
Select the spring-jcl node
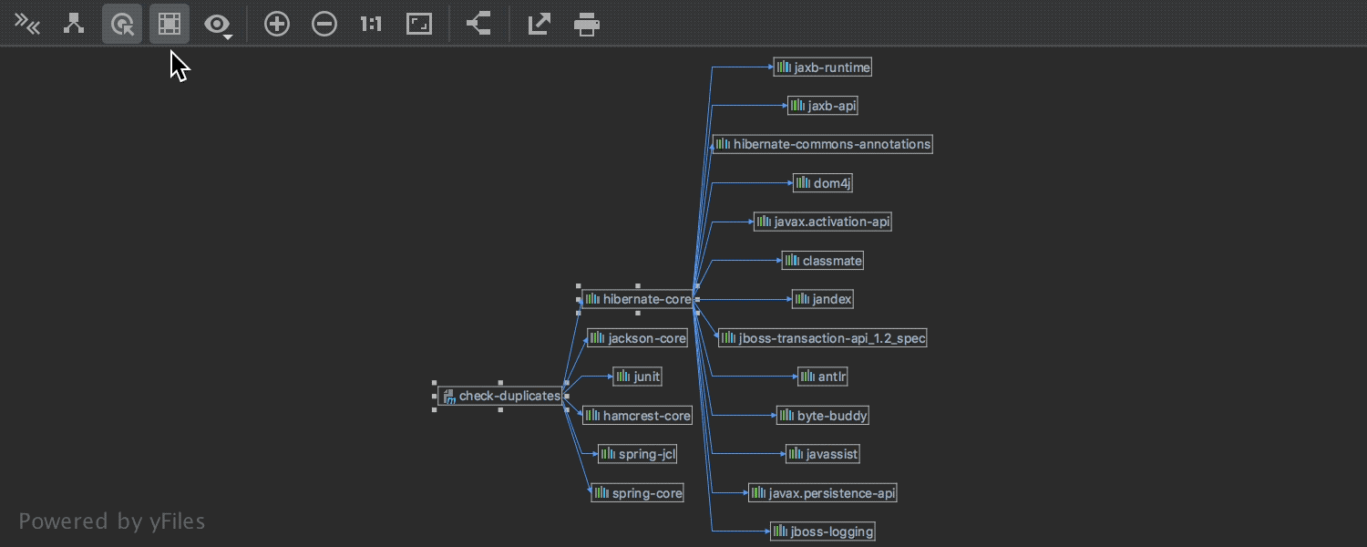pos(637,454)
